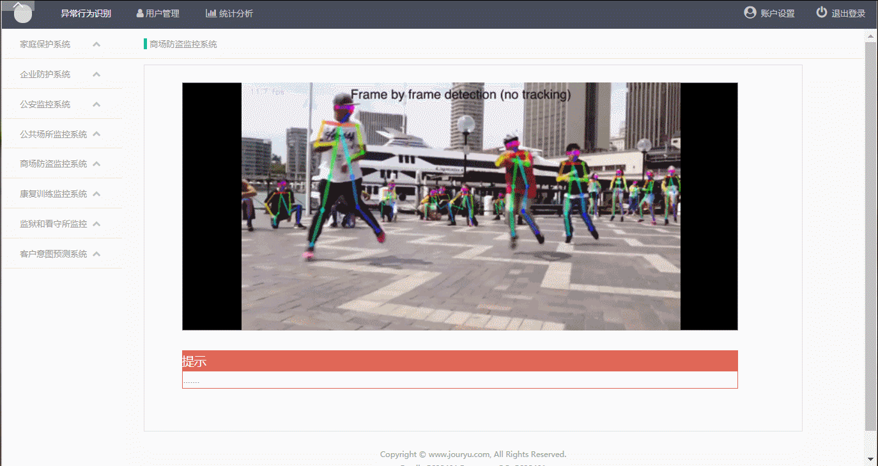The width and height of the screenshot is (878, 466).
Task: Collapse the 监狱和看守所监控 chevron
Action: point(96,224)
